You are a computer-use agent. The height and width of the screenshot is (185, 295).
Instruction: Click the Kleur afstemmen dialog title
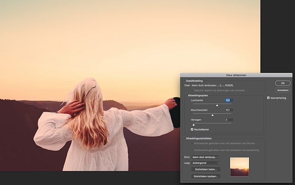[x=236, y=75]
